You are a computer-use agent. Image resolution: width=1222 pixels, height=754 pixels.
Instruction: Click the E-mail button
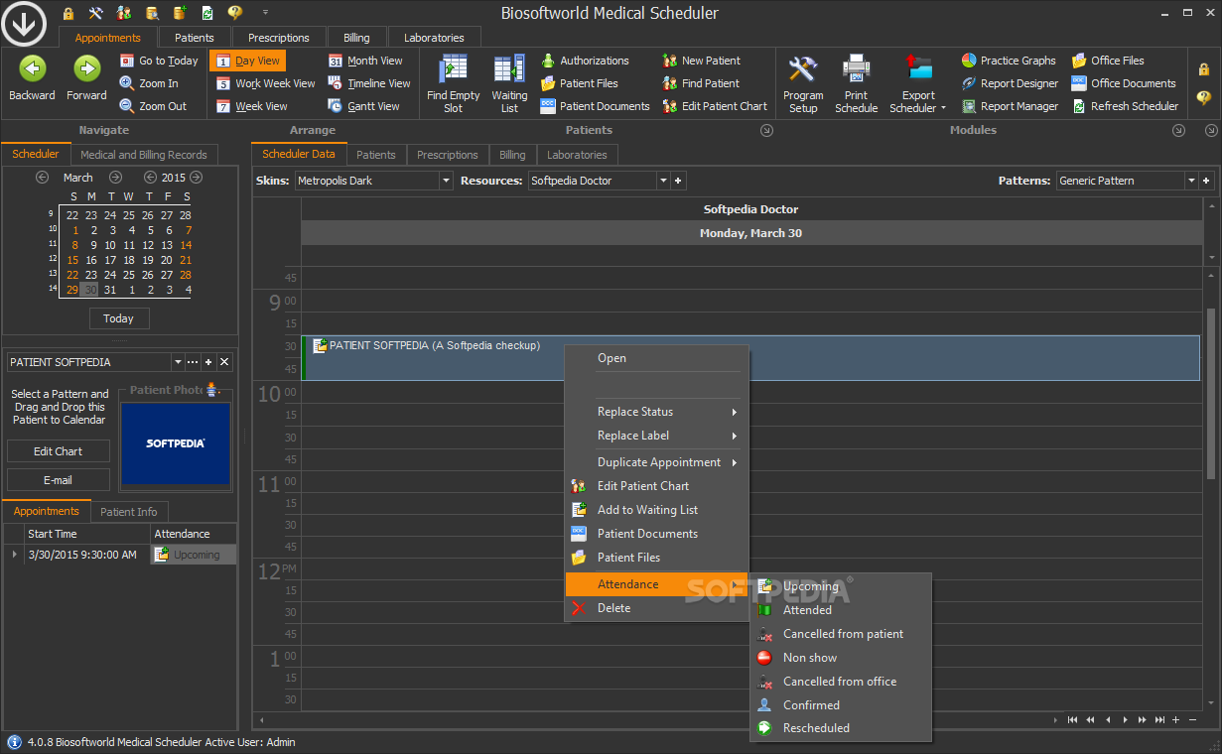(x=58, y=480)
